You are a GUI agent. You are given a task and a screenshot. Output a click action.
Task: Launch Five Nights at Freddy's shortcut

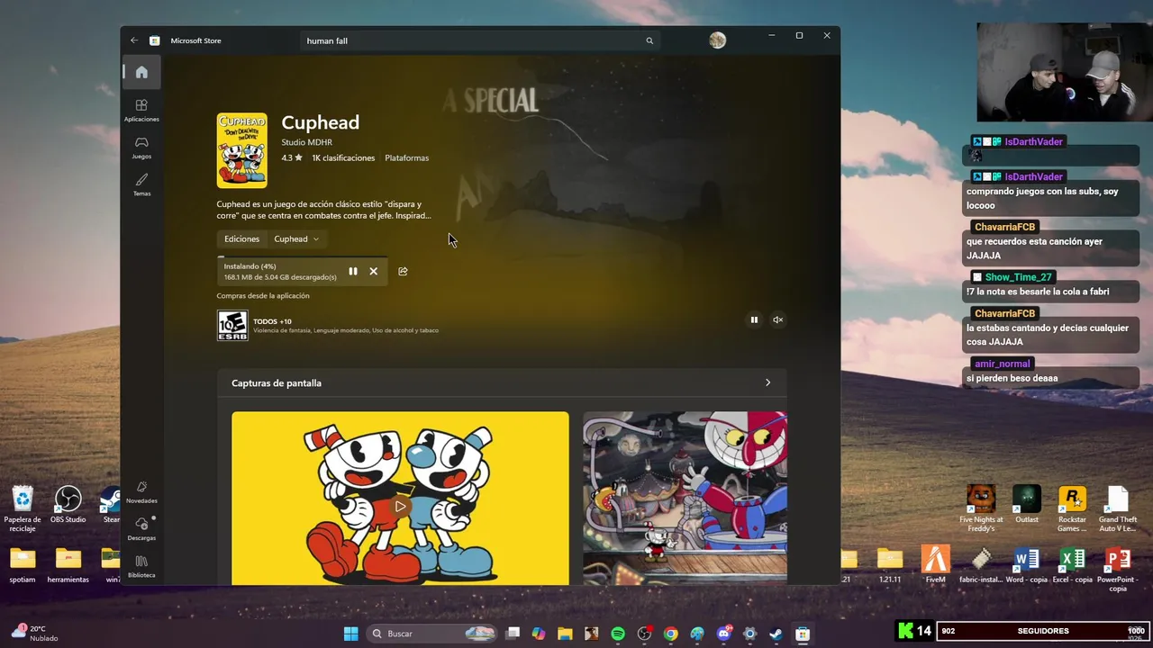[981, 508]
